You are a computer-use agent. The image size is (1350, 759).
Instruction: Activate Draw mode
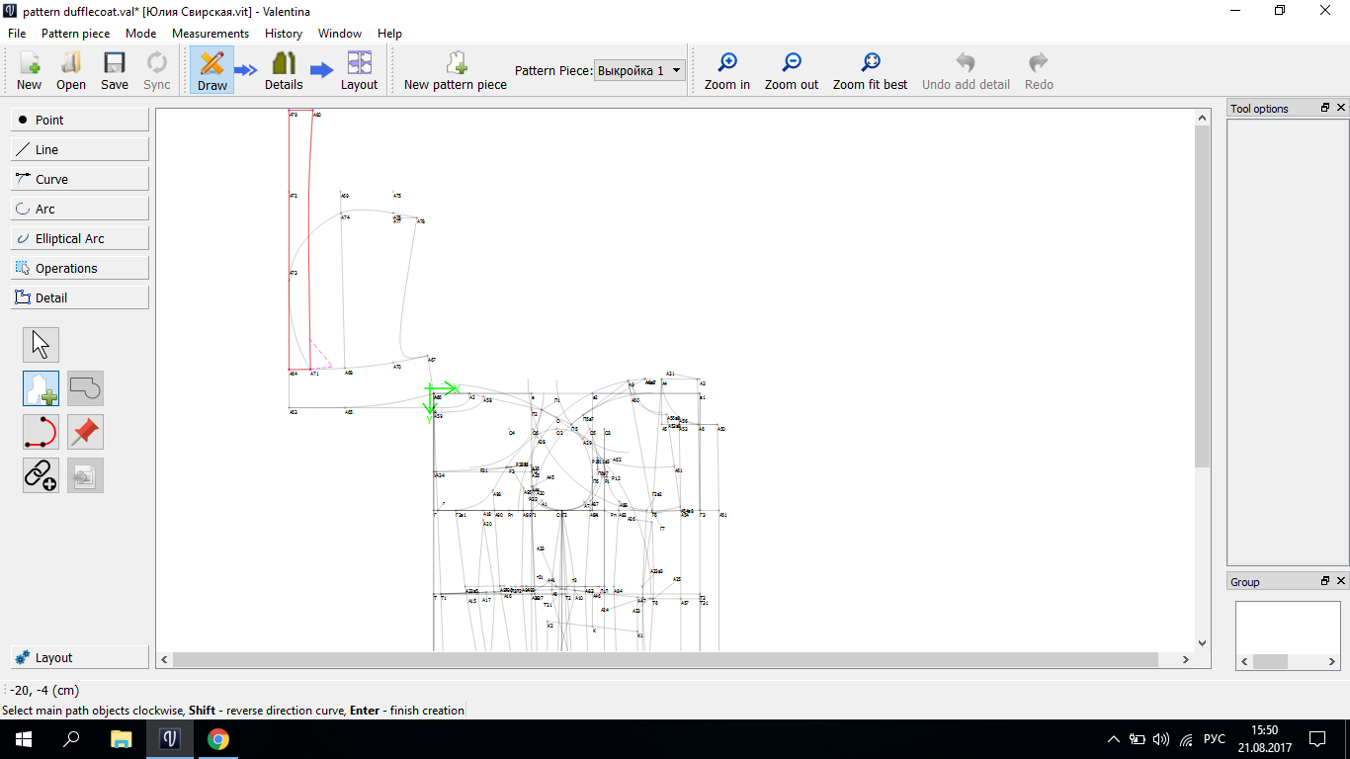coord(212,70)
